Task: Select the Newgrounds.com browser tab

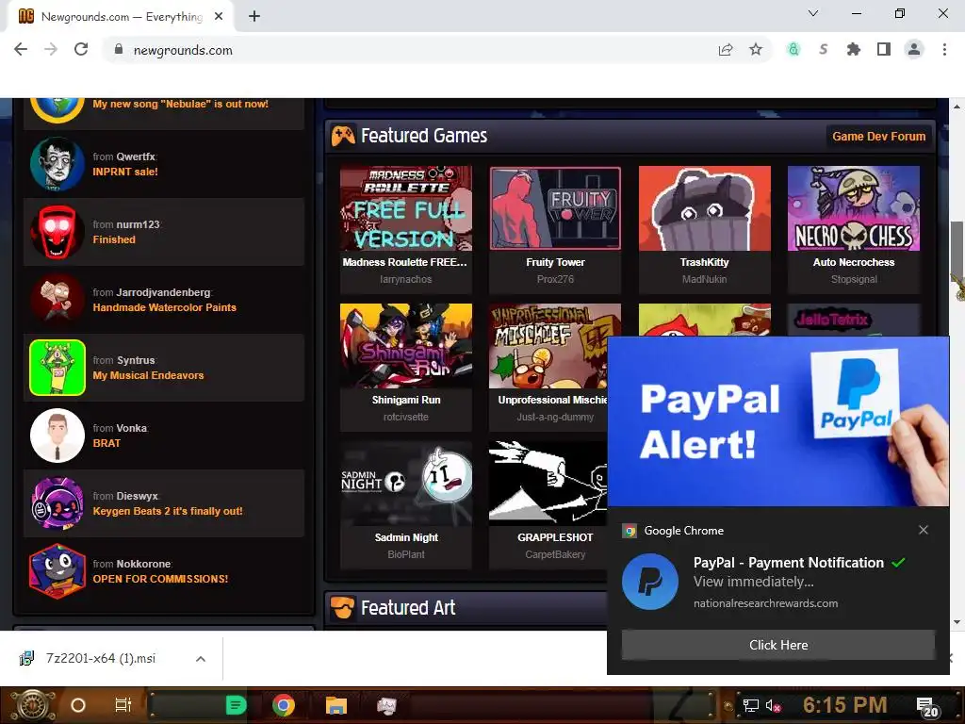Action: [121, 17]
